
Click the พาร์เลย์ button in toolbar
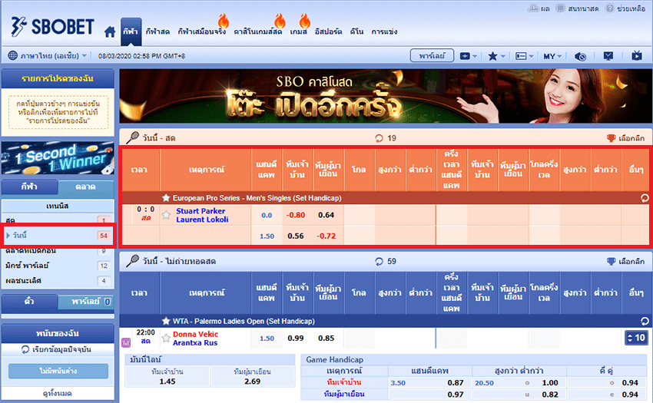coord(432,56)
